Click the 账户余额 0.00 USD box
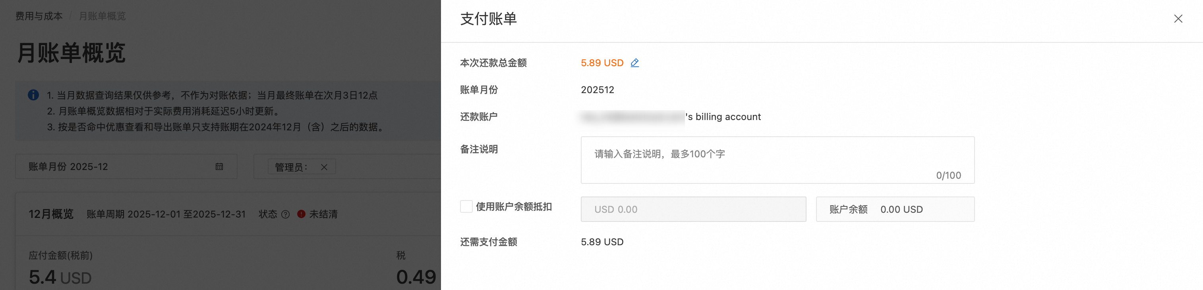The image size is (1203, 290). tap(894, 210)
